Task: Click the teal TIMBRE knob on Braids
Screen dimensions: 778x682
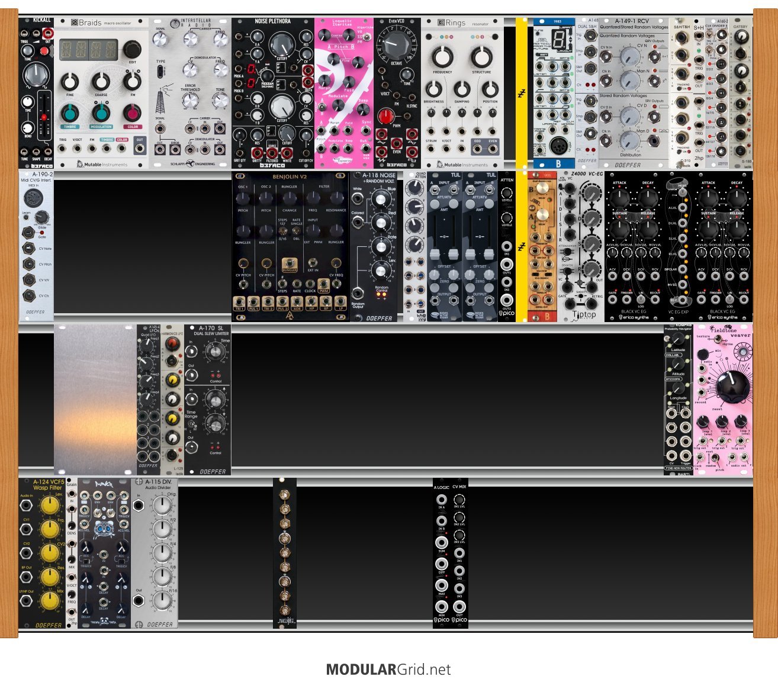Action: coord(70,112)
